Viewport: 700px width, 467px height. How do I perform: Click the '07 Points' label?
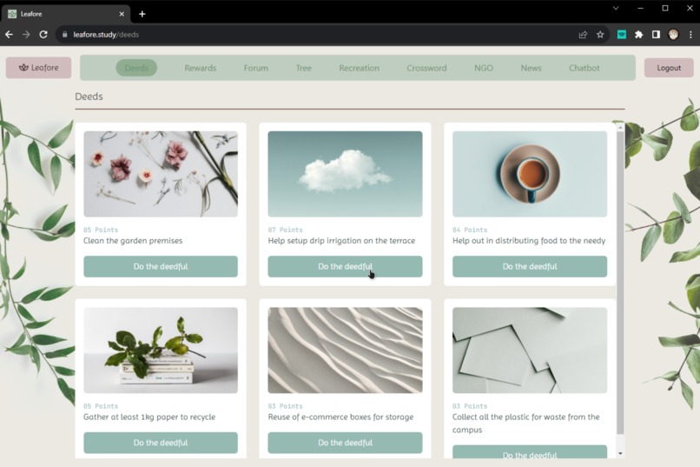285,230
